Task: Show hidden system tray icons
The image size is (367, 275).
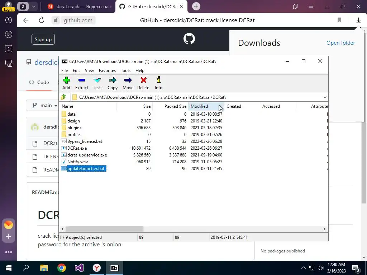Action: pyautogui.click(x=303, y=268)
